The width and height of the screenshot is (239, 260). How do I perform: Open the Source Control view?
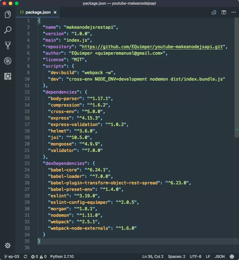pos(8,45)
